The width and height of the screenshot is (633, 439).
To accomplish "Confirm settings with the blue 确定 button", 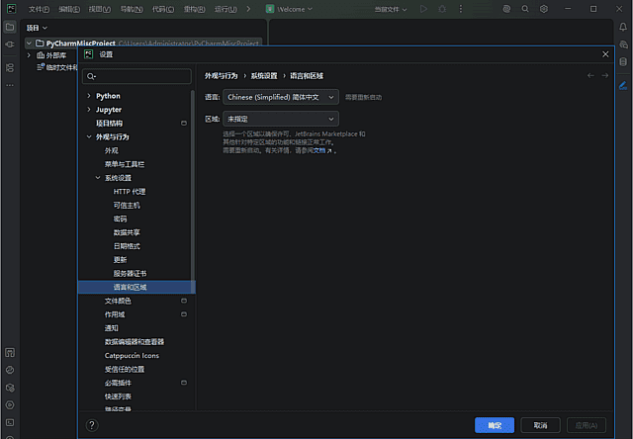I will pos(495,425).
